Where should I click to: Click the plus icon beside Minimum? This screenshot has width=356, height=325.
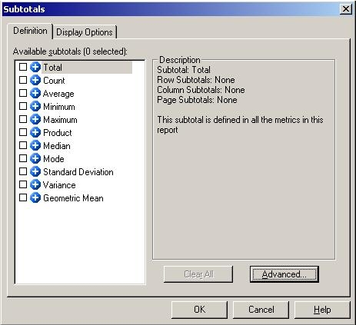pos(35,106)
